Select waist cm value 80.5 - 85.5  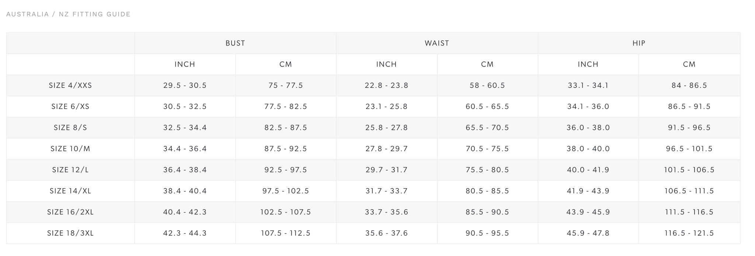(x=487, y=191)
